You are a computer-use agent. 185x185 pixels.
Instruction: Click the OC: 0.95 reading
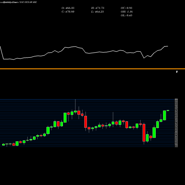pos(127,8)
